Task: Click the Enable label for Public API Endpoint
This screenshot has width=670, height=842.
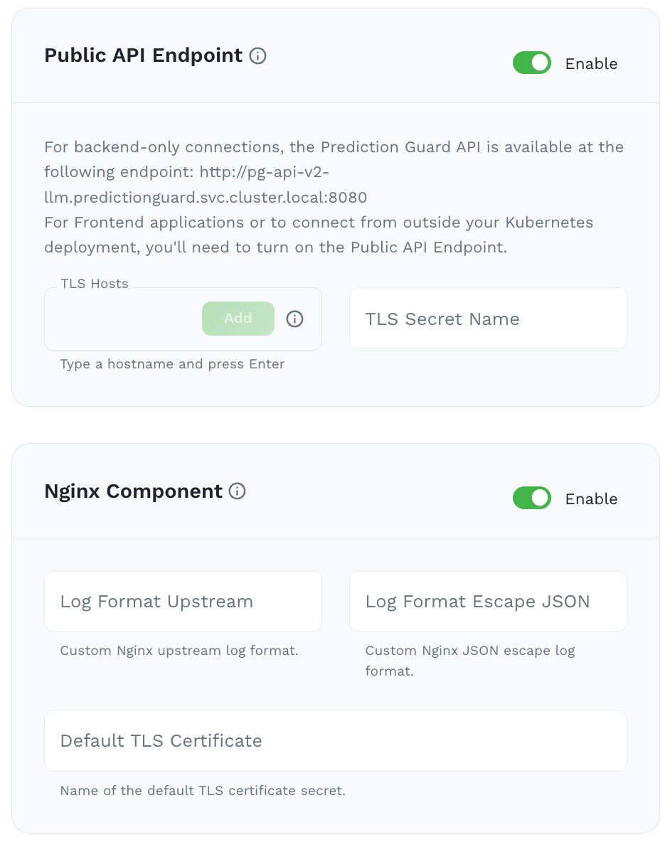Action: 591,64
